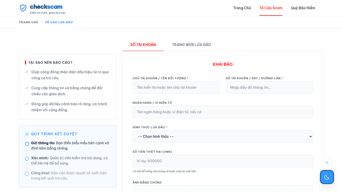Click the QUY TRÌNH XÉT DUYỆT heading

point(54,134)
